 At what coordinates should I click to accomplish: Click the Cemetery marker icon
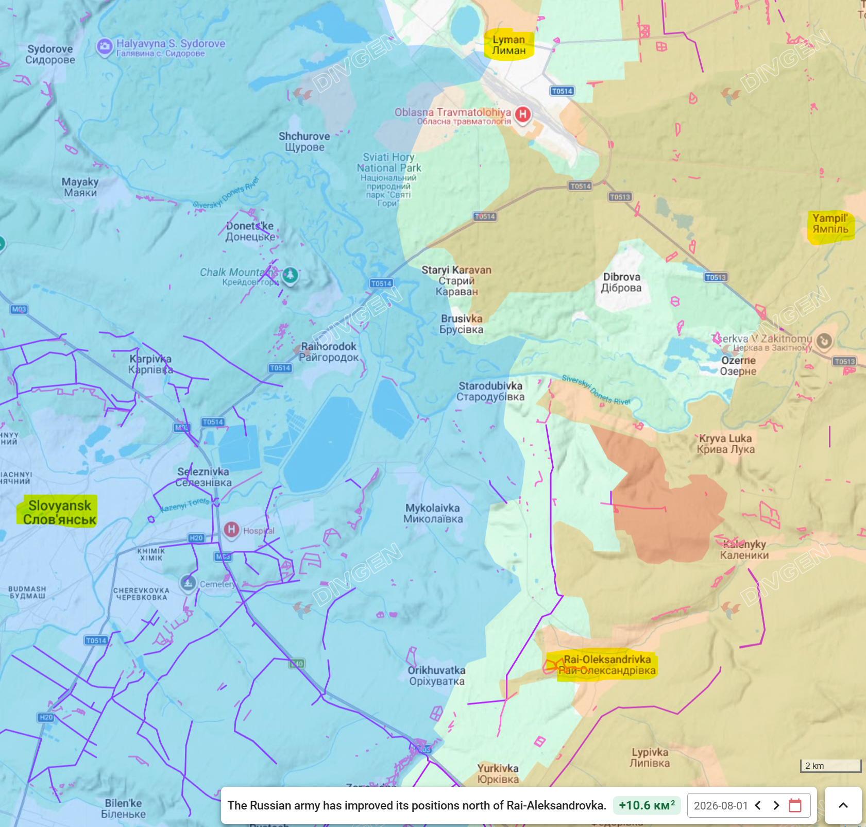(188, 583)
